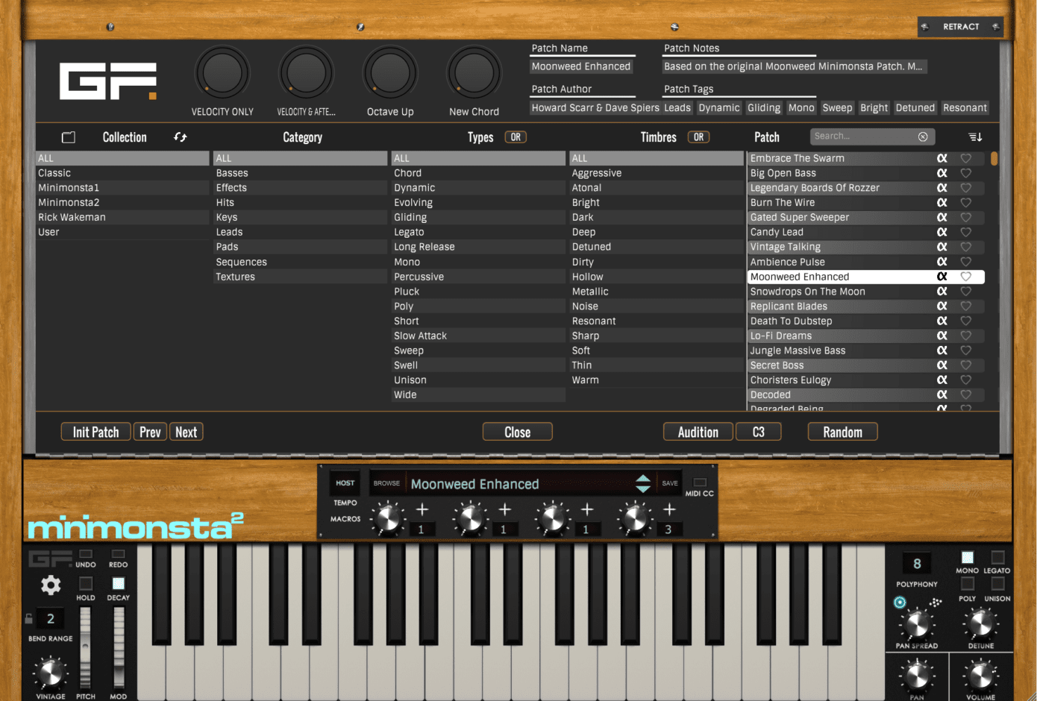Viewport: 1037px width, 701px height.
Task: Click the folder icon beside Collection
Action: pos(69,137)
